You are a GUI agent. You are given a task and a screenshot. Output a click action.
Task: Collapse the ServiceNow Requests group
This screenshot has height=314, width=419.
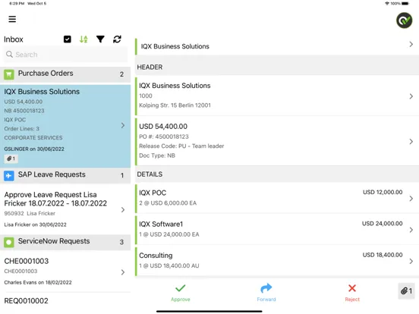(x=65, y=242)
